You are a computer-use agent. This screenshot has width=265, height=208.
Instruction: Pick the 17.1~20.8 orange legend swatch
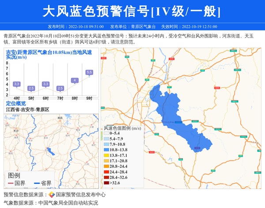coord(106,161)
